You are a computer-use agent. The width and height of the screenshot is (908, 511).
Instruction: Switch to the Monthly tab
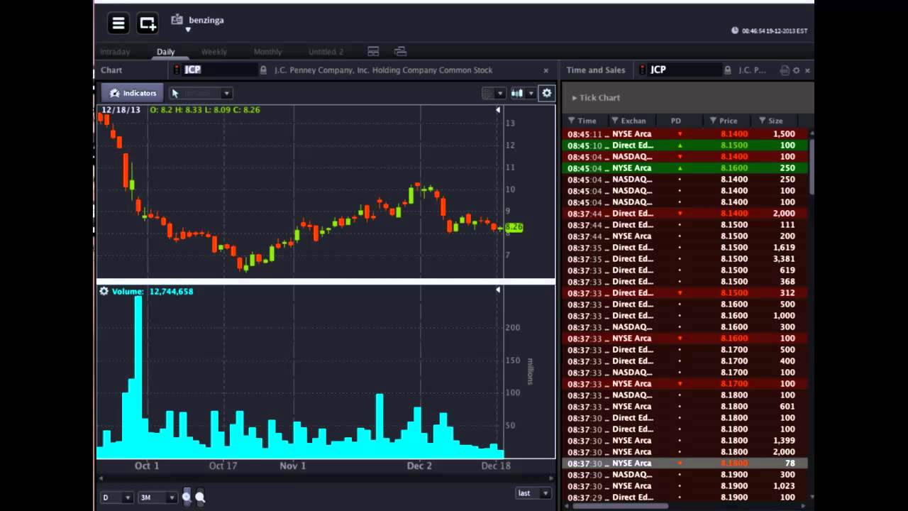267,52
